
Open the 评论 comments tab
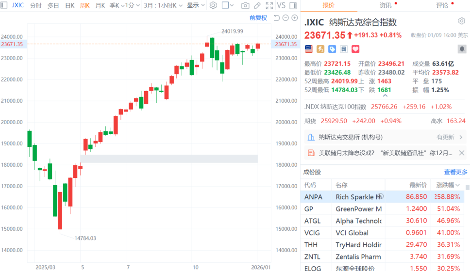tap(442, 5)
